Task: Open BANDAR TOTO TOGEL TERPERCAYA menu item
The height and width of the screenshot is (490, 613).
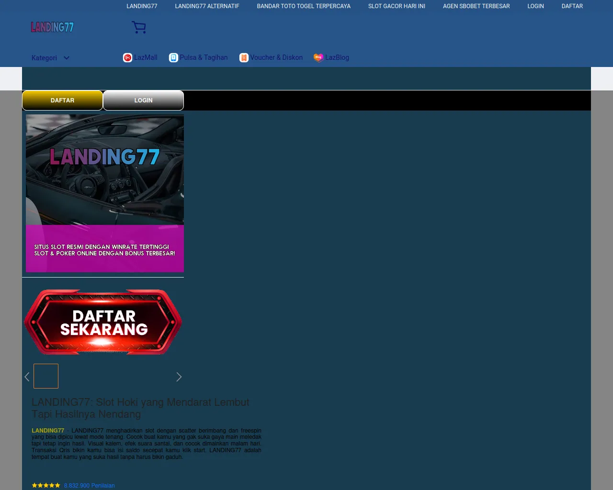Action: click(304, 6)
